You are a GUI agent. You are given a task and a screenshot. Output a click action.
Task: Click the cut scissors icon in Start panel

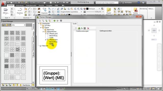coord(12,9)
